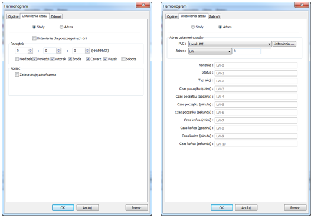Decrease the start minutes spinner value
Image resolution: width=311 pixels, height=218 pixels.
pyautogui.click(x=58, y=52)
